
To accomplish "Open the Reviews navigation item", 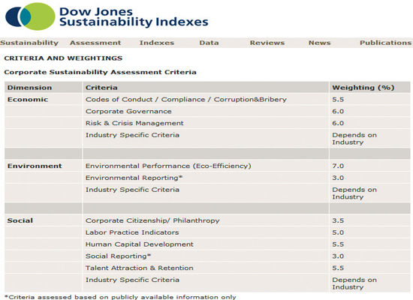I will click(267, 43).
